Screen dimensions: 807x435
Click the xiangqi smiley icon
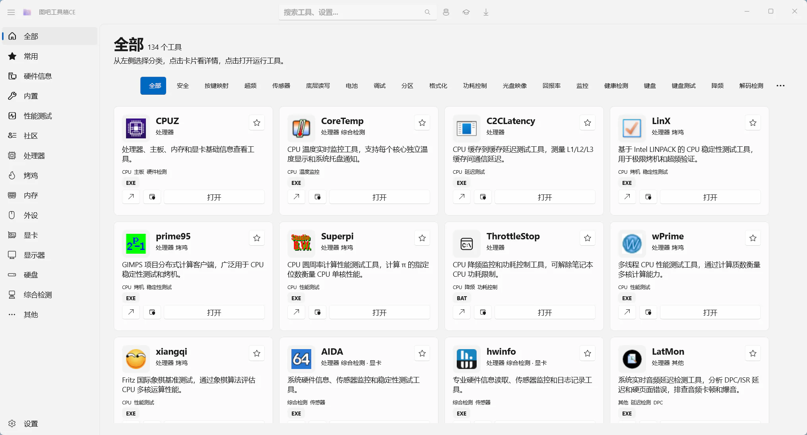136,359
